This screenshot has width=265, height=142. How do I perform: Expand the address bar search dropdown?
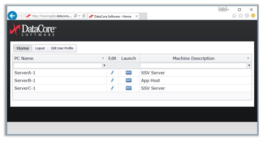pos(79,16)
